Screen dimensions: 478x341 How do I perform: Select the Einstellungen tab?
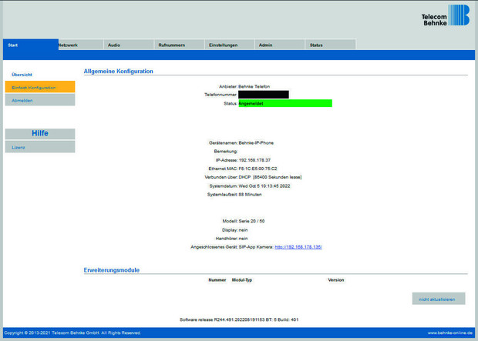[x=229, y=45]
